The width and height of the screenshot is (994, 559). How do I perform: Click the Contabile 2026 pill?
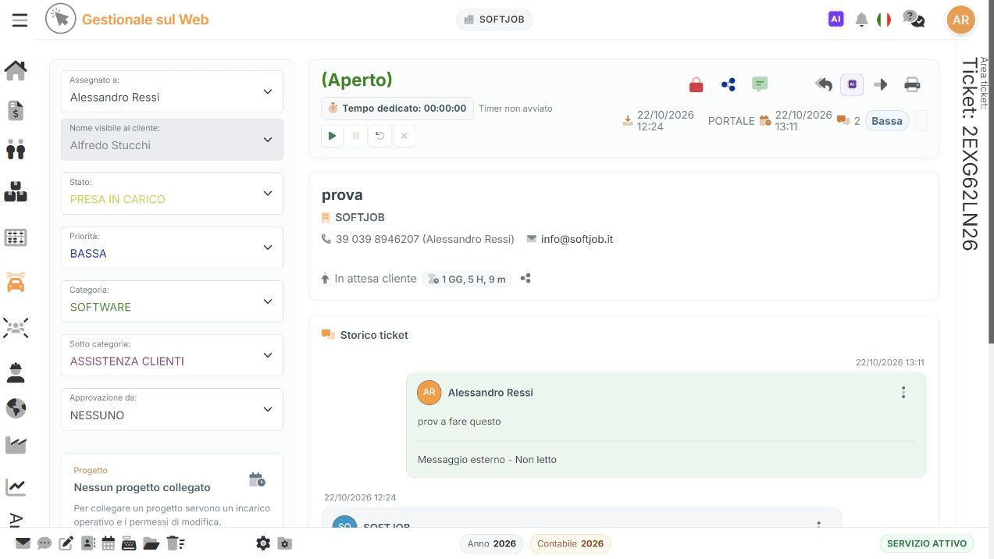571,543
